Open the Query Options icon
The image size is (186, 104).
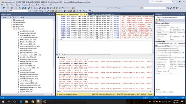pyautogui.click(x=53, y=11)
